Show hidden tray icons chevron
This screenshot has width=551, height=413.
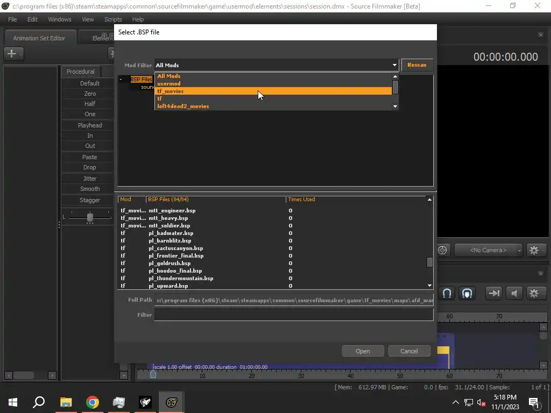(455, 402)
